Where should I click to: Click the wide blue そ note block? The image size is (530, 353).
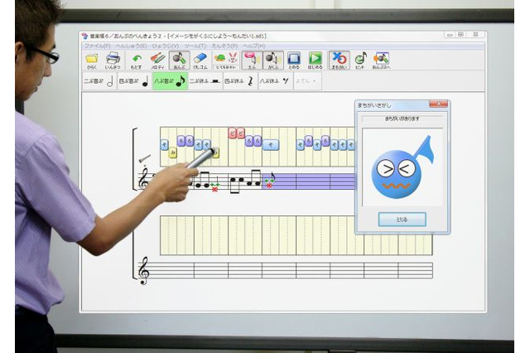click(x=271, y=145)
